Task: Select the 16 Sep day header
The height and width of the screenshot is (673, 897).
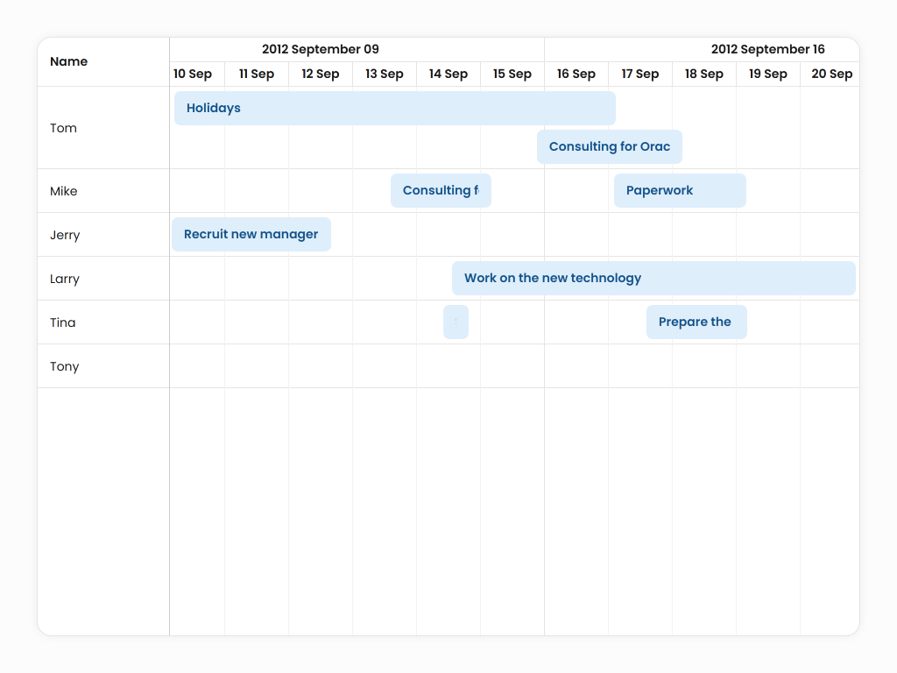Action: [576, 74]
